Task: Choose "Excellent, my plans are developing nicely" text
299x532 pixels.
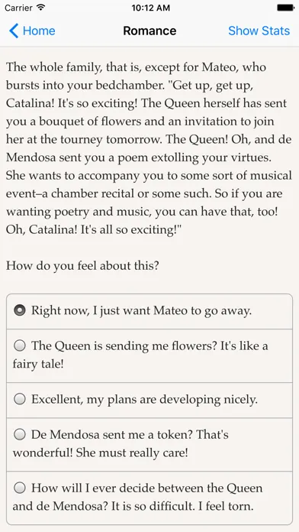Action: click(145, 400)
